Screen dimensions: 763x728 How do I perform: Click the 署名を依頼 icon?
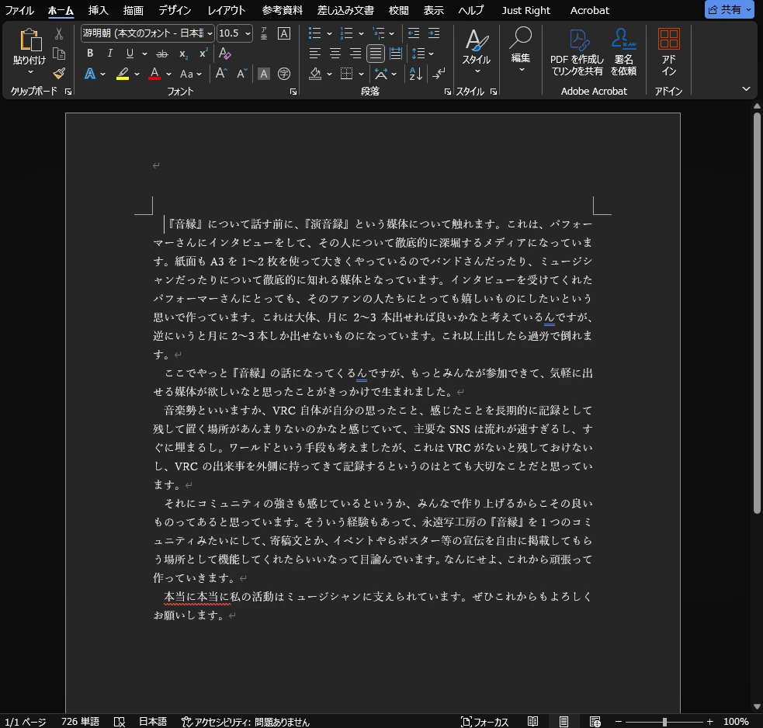(x=623, y=53)
